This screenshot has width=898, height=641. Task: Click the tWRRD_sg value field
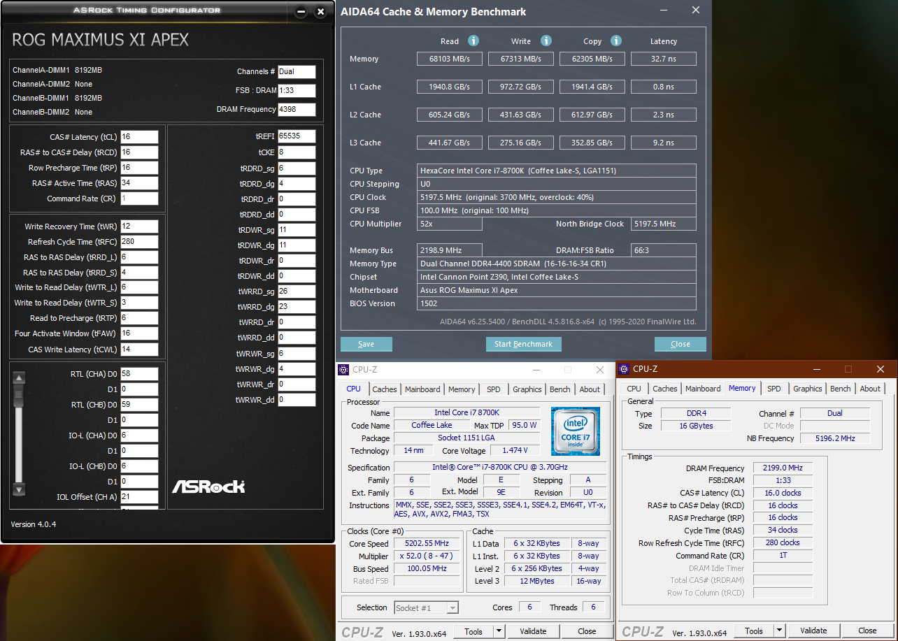coord(297,291)
